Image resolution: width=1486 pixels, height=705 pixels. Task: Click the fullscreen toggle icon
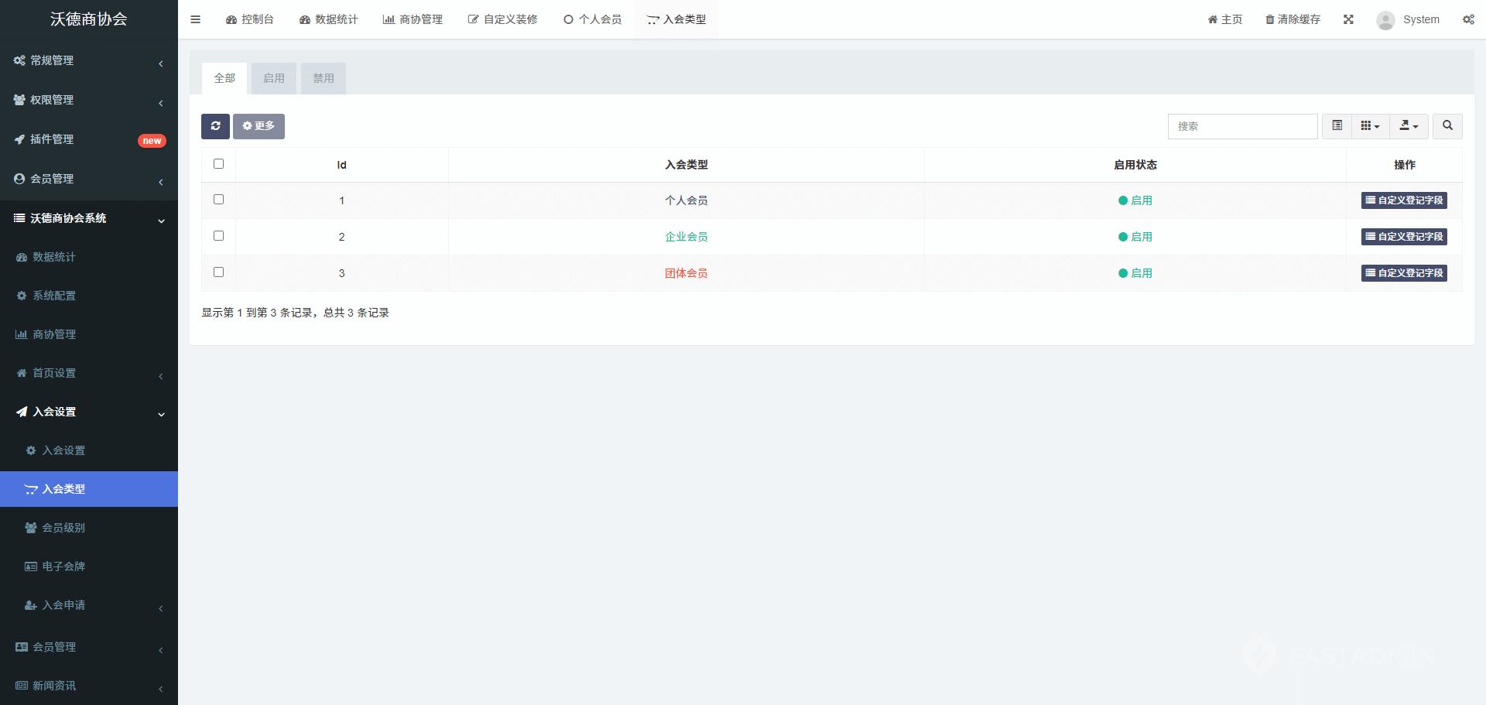tap(1348, 19)
